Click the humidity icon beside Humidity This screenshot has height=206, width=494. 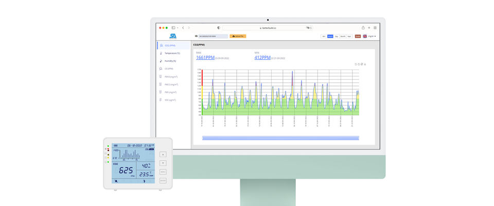(x=161, y=61)
